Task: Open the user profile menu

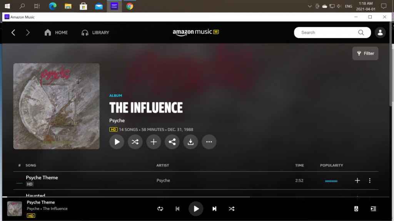Action: click(380, 33)
